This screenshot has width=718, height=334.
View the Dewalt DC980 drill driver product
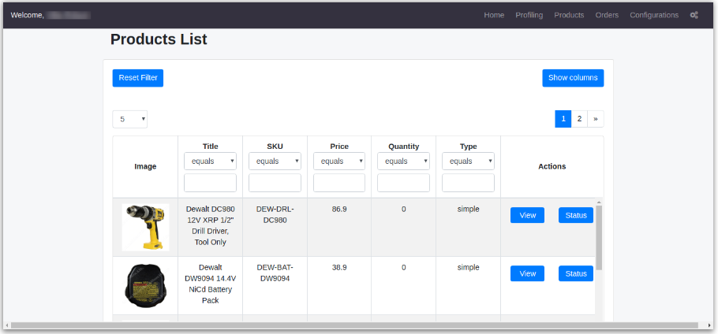coord(527,215)
